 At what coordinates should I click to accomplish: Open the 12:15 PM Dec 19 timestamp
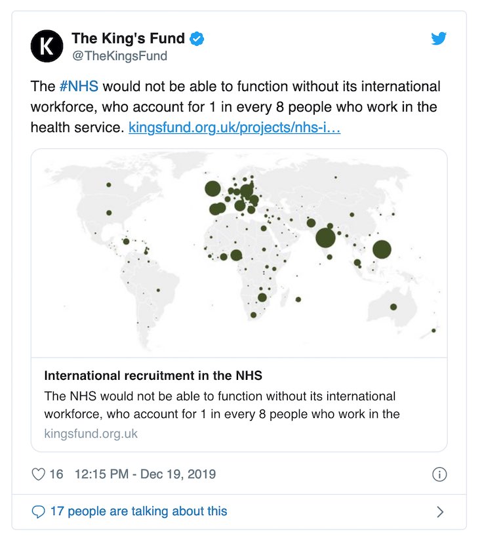[x=146, y=474]
